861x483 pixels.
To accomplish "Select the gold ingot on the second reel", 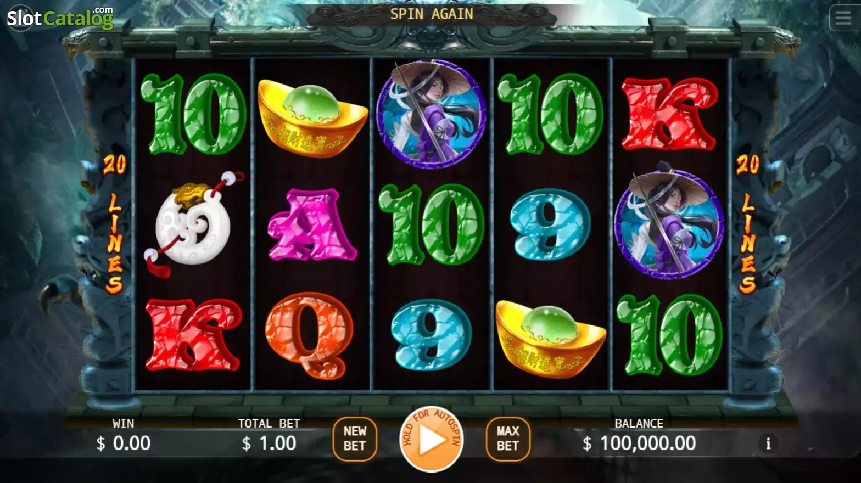I will pyautogui.click(x=312, y=117).
